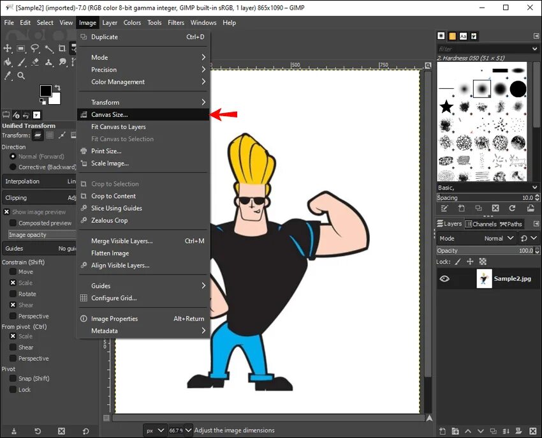Viewport: 542px width, 438px height.
Task: Select the Bucket Fill tool
Action: click(x=8, y=63)
